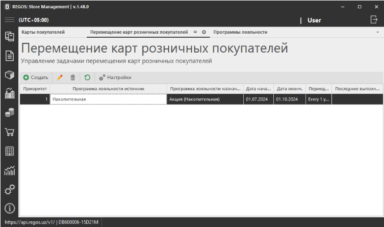Image resolution: width=384 pixels, height=227 pixels.
Task: Open the hamburger menu in header
Action: tap(9, 20)
